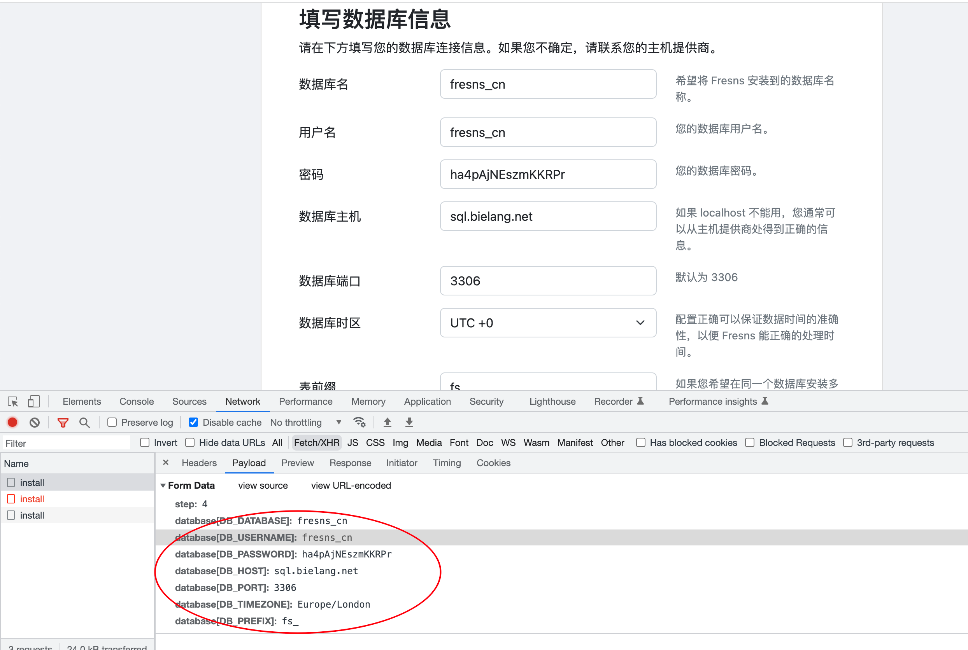Select the Fetch/XHR request filter
Screen dimensions: 968x650
tap(317, 442)
